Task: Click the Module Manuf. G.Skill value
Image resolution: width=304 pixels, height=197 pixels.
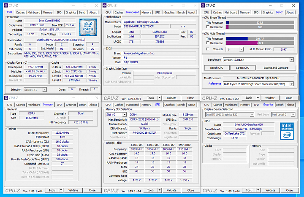Action: (144, 124)
